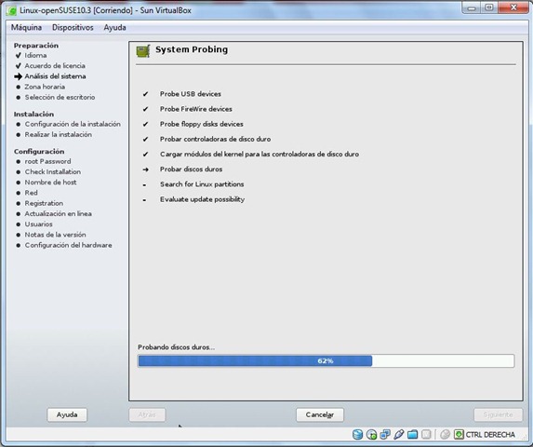Click the Instalación section heading
This screenshot has width=533, height=447.
coord(33,115)
